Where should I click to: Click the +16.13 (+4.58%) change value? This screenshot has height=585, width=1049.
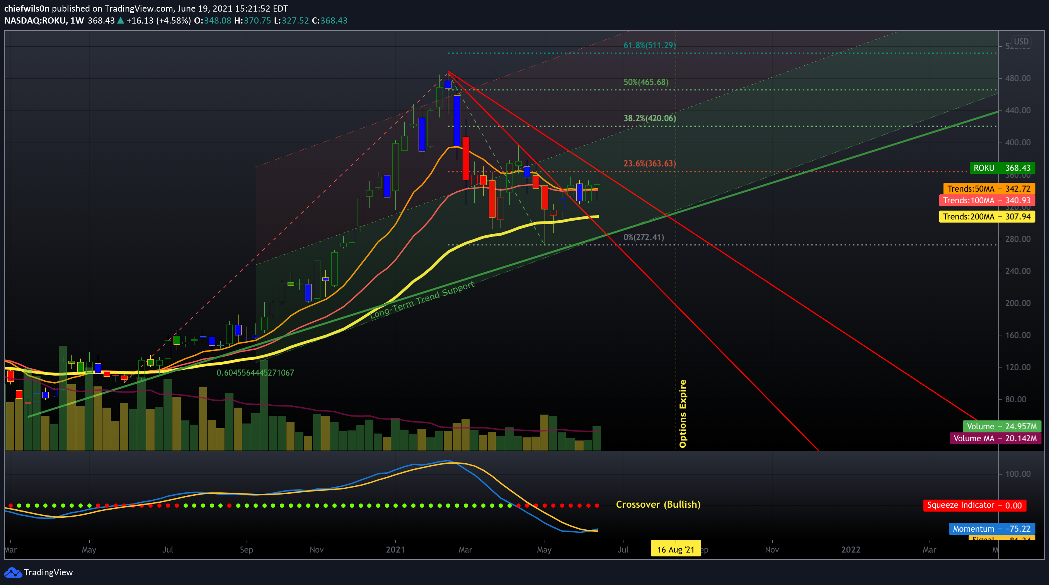158,20
